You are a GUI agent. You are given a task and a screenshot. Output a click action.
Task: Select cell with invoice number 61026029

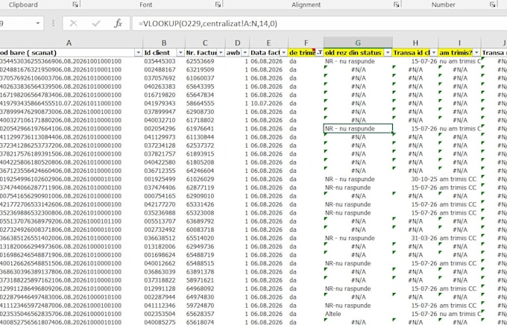205,179
